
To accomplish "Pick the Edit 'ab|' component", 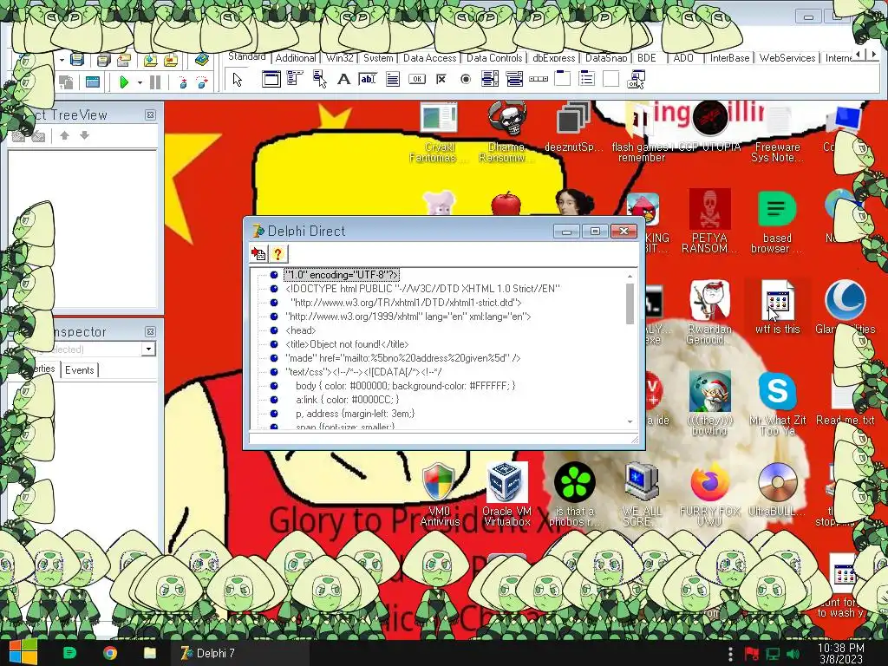I will tap(368, 79).
